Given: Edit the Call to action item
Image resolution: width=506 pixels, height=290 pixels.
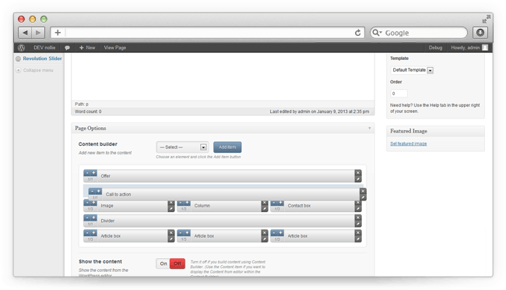Looking at the screenshot, I should [363, 197].
